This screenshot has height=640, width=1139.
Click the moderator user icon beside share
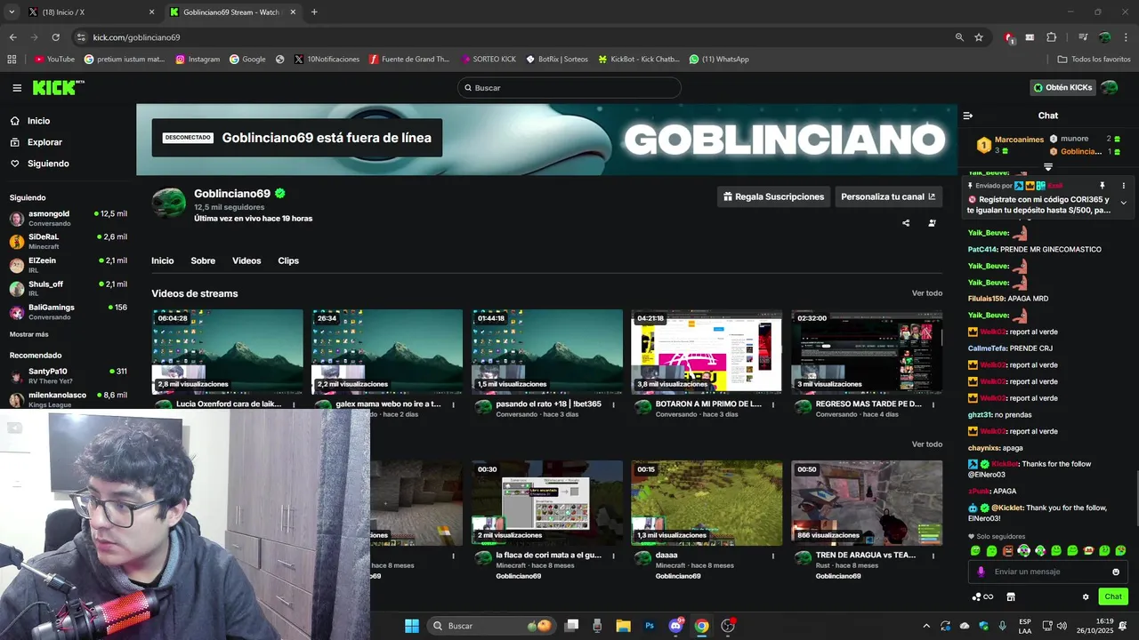[932, 223]
